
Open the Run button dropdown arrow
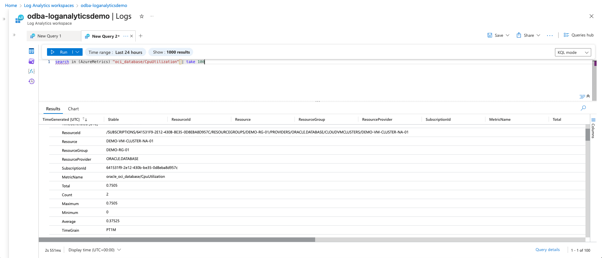click(x=78, y=52)
